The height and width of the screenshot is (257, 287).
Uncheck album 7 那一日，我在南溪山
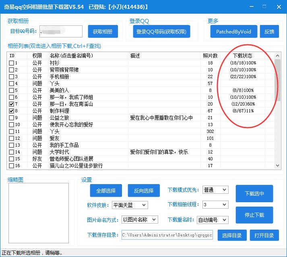click(12, 104)
